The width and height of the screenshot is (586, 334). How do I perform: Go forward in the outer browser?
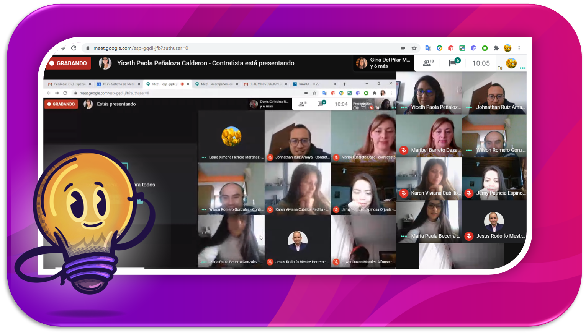[63, 48]
